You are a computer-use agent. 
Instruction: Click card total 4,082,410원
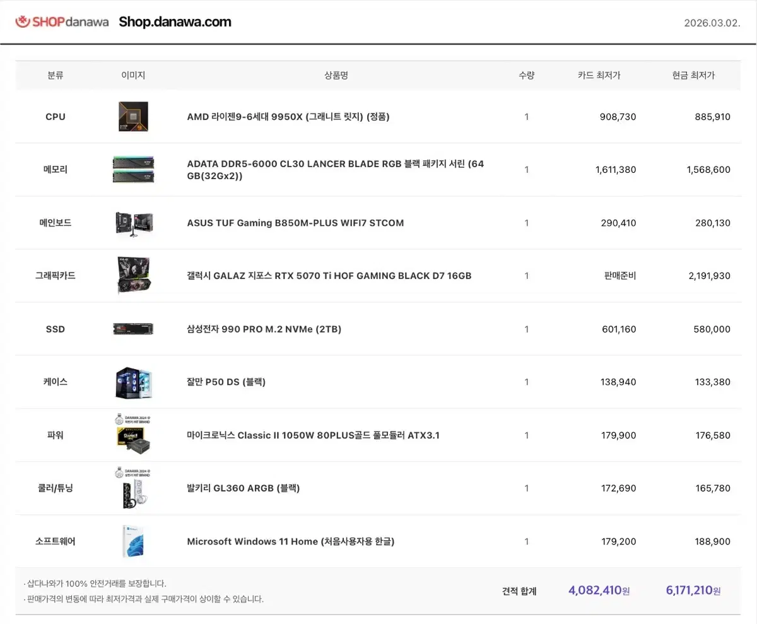pyautogui.click(x=599, y=591)
